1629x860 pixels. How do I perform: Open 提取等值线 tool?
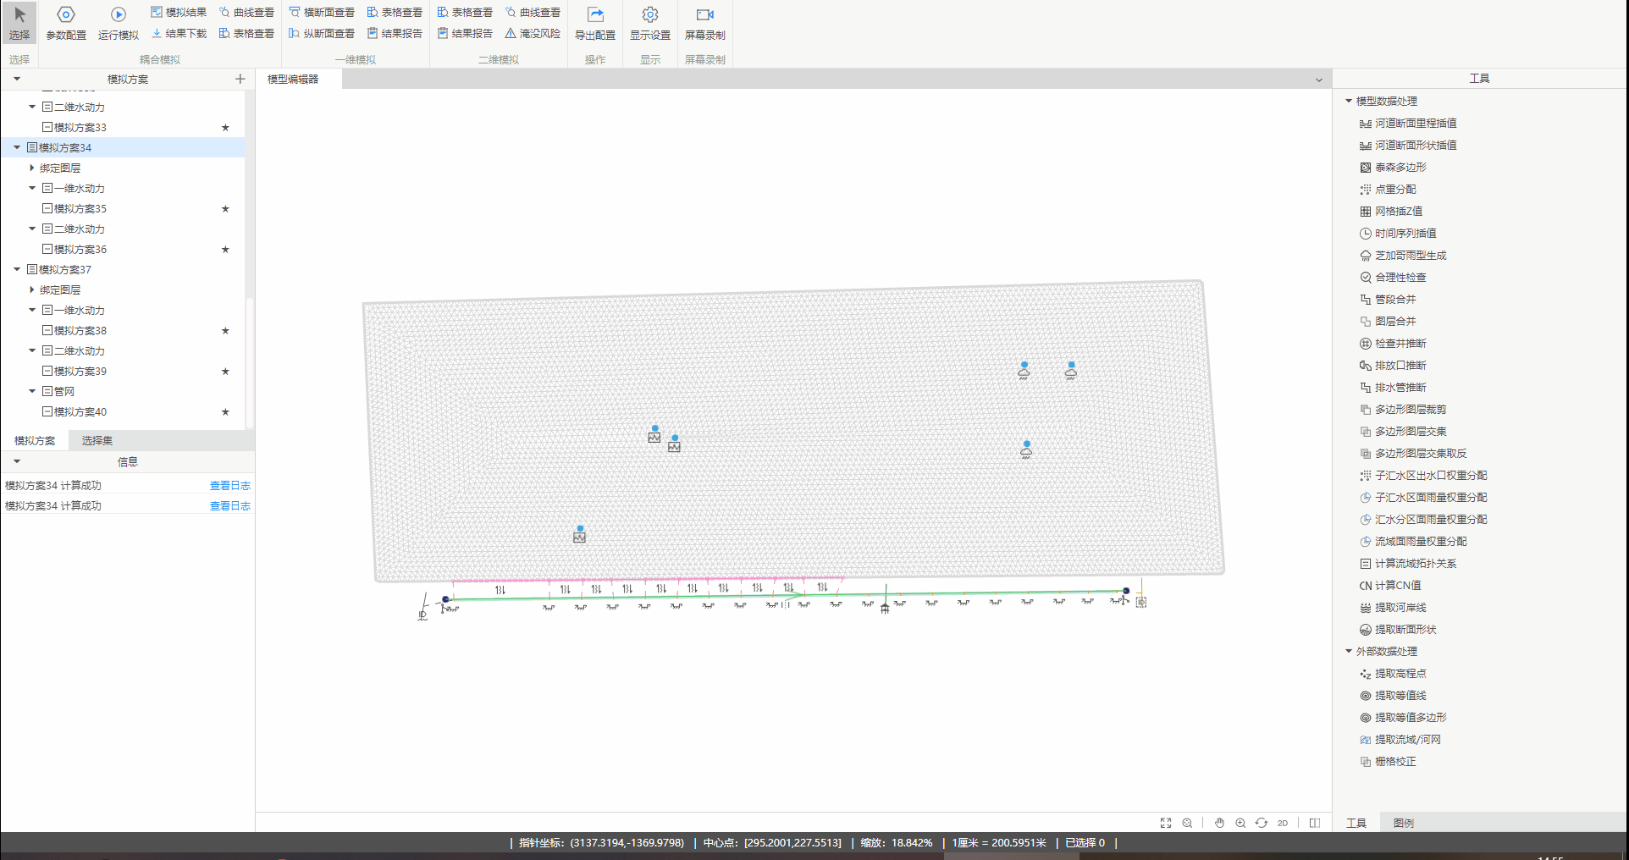pos(1393,695)
